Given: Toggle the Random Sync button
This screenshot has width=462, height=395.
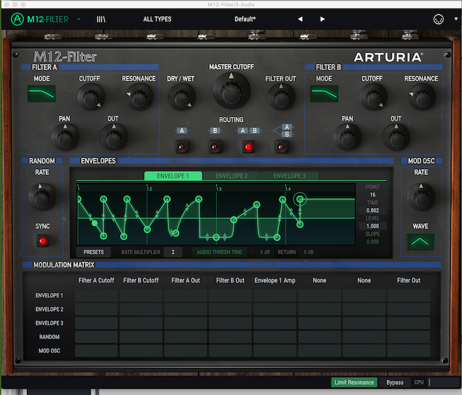Looking at the screenshot, I should point(42,241).
